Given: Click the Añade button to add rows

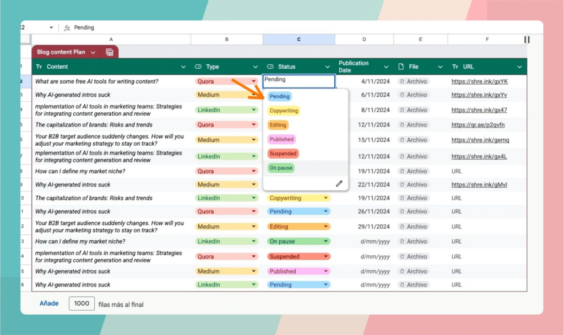Looking at the screenshot, I should [48, 304].
